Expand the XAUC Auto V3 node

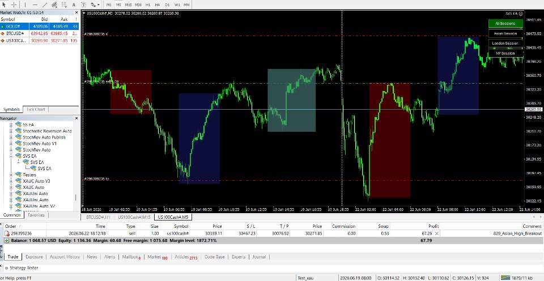click(x=11, y=181)
